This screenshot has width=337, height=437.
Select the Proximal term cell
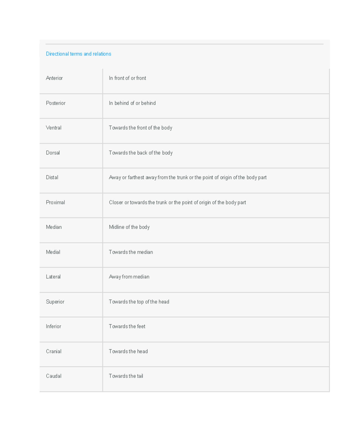coord(55,202)
